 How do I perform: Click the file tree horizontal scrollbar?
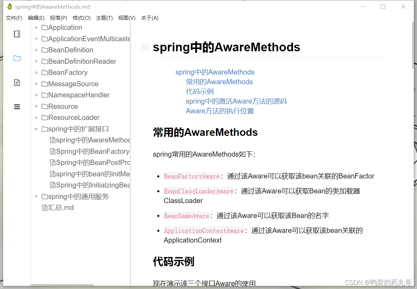point(62,285)
